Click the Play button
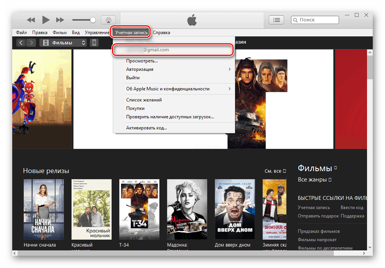Image resolution: width=385 pixels, height=268 pixels. [45, 20]
